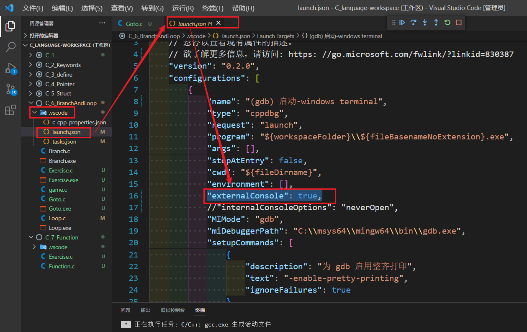This screenshot has height=332, width=527.
Task: Open the Explorer view in activity bar
Action: [10, 26]
